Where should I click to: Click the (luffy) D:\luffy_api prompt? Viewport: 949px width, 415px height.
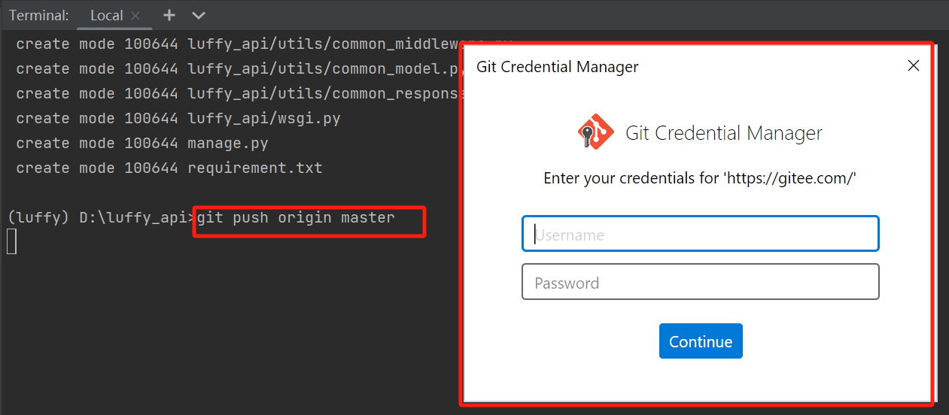tap(99, 218)
